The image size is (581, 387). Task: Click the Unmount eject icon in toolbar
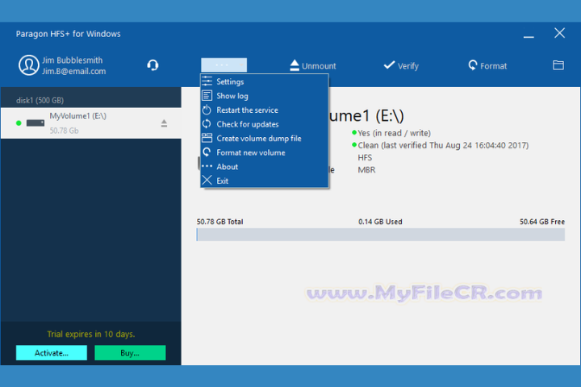[295, 65]
